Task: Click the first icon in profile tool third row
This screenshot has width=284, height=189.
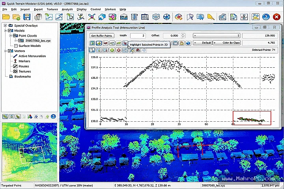Action: (92, 50)
